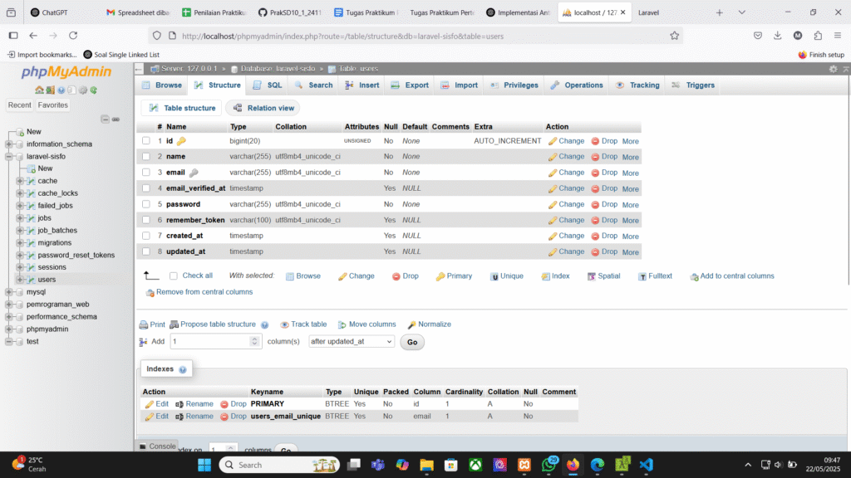
Task: Click the page settings gear icon
Action: [x=834, y=69]
